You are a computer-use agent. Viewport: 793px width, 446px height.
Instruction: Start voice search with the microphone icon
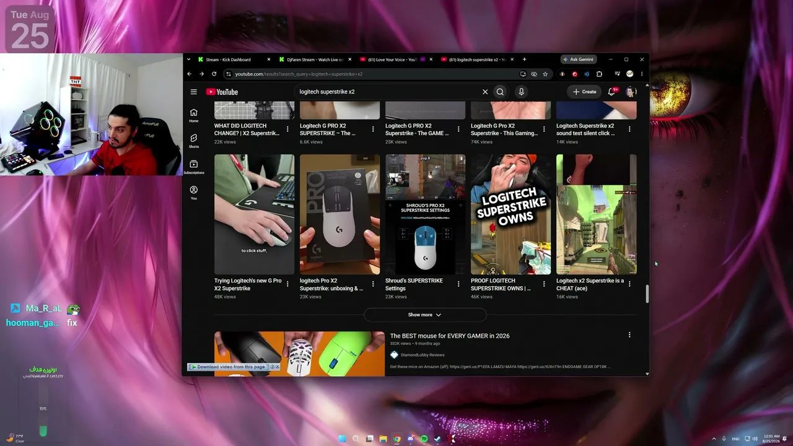pos(521,92)
